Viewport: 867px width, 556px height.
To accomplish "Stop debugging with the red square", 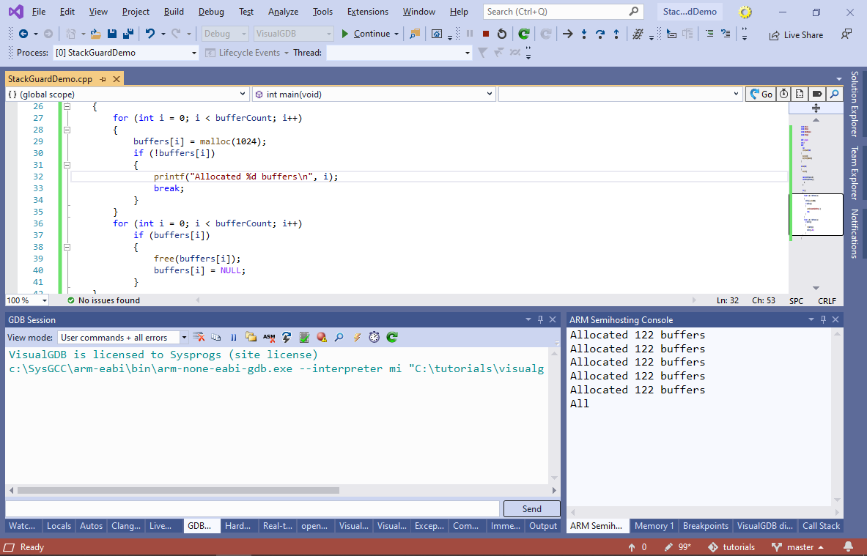I will (x=486, y=34).
